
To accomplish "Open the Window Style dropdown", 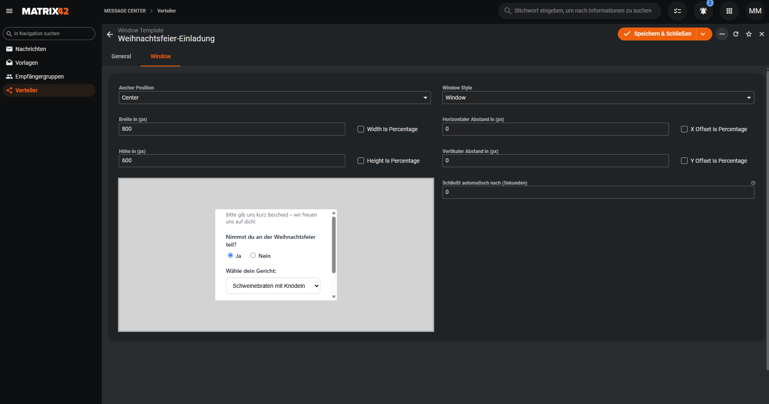I will coord(598,98).
